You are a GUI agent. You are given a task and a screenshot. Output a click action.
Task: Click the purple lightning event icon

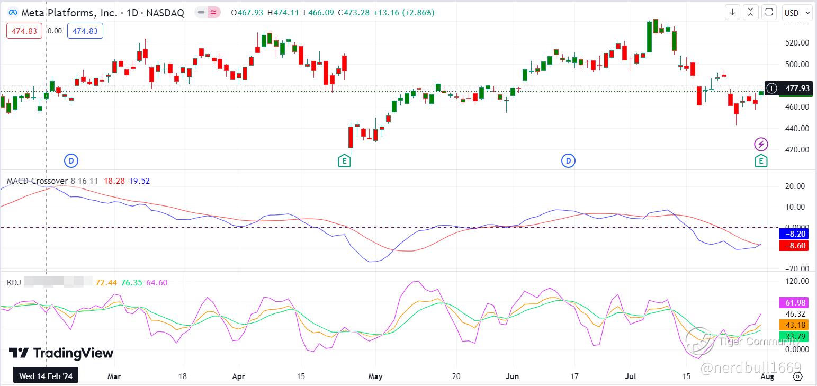(761, 144)
